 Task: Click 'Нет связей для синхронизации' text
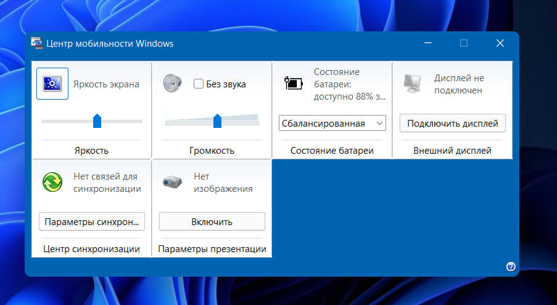pyautogui.click(x=107, y=183)
